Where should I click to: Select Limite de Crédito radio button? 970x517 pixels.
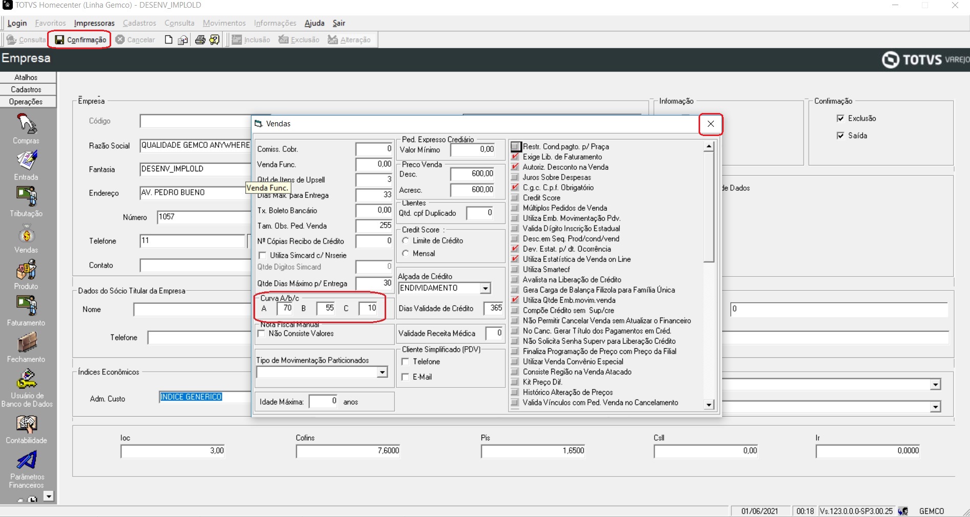pyautogui.click(x=406, y=240)
